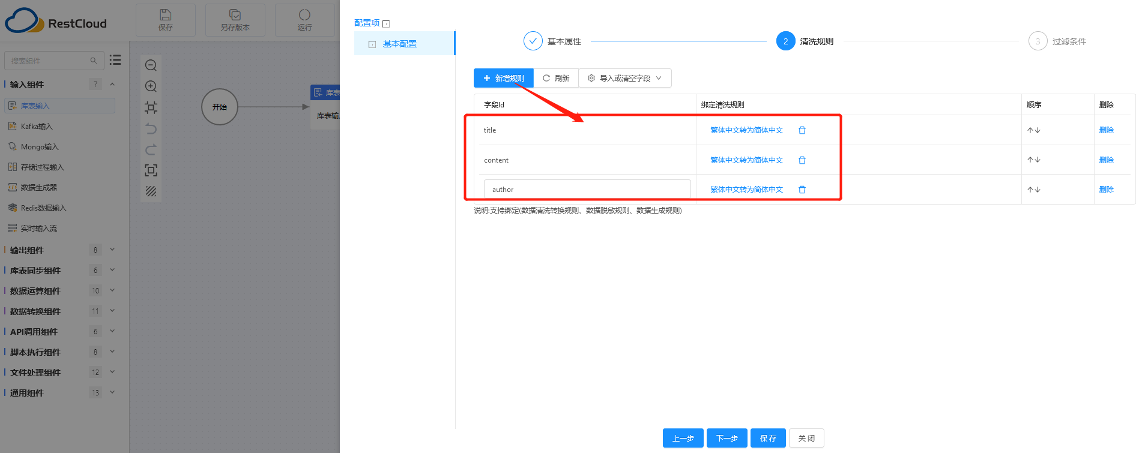Click the content field cell

click(x=587, y=160)
